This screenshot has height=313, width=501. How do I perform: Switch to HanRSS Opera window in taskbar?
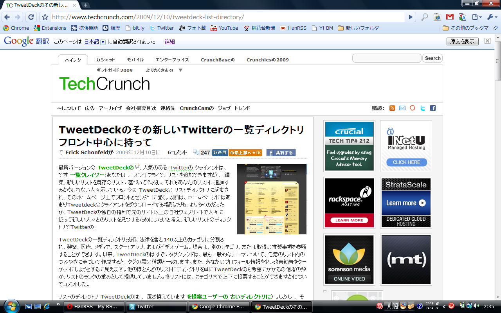coord(94,307)
